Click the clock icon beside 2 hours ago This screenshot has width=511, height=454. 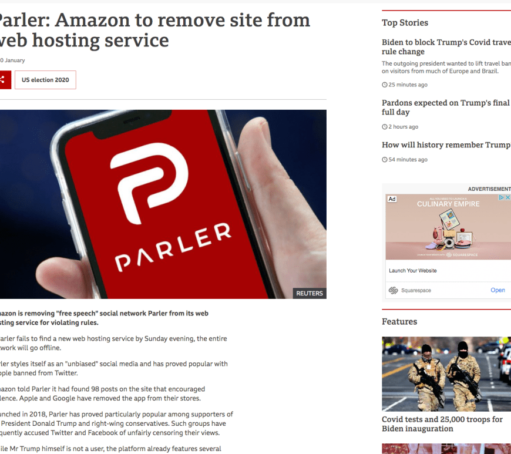[x=385, y=127]
